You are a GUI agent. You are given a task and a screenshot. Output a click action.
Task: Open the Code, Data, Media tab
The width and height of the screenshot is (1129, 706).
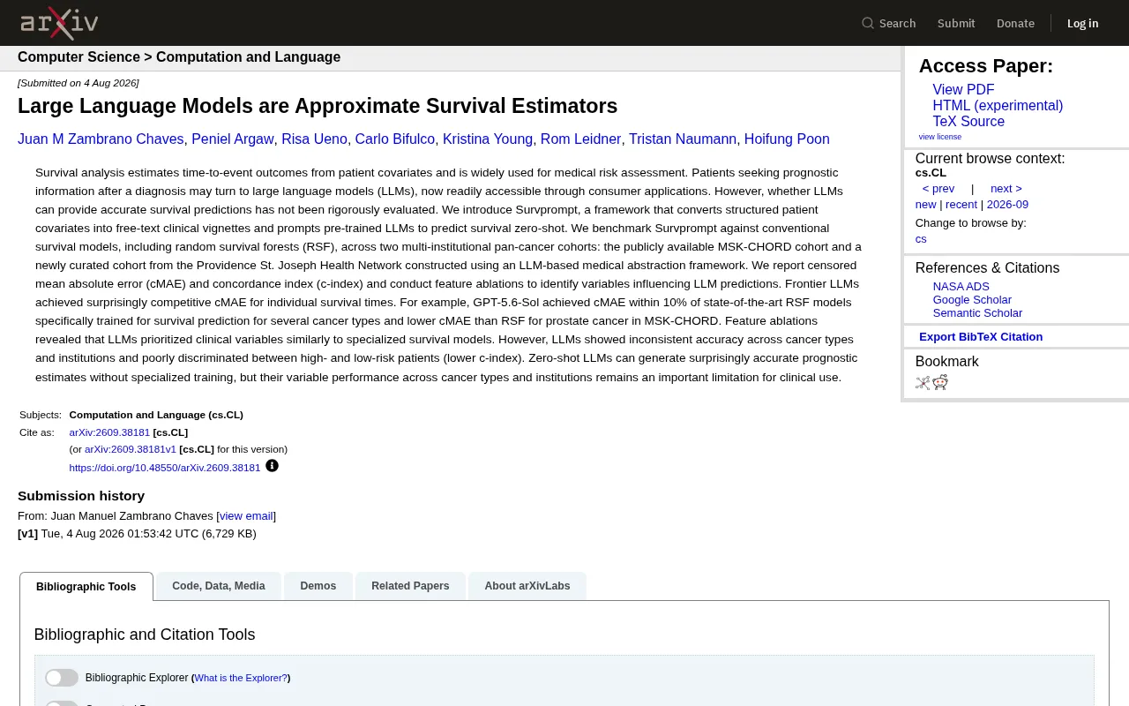point(219,586)
